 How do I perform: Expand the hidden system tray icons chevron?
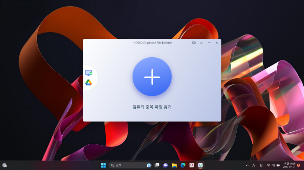click(247, 165)
